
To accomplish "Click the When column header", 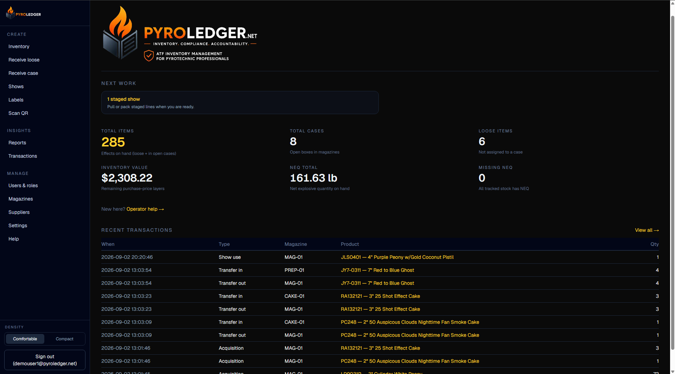I will [x=108, y=244].
